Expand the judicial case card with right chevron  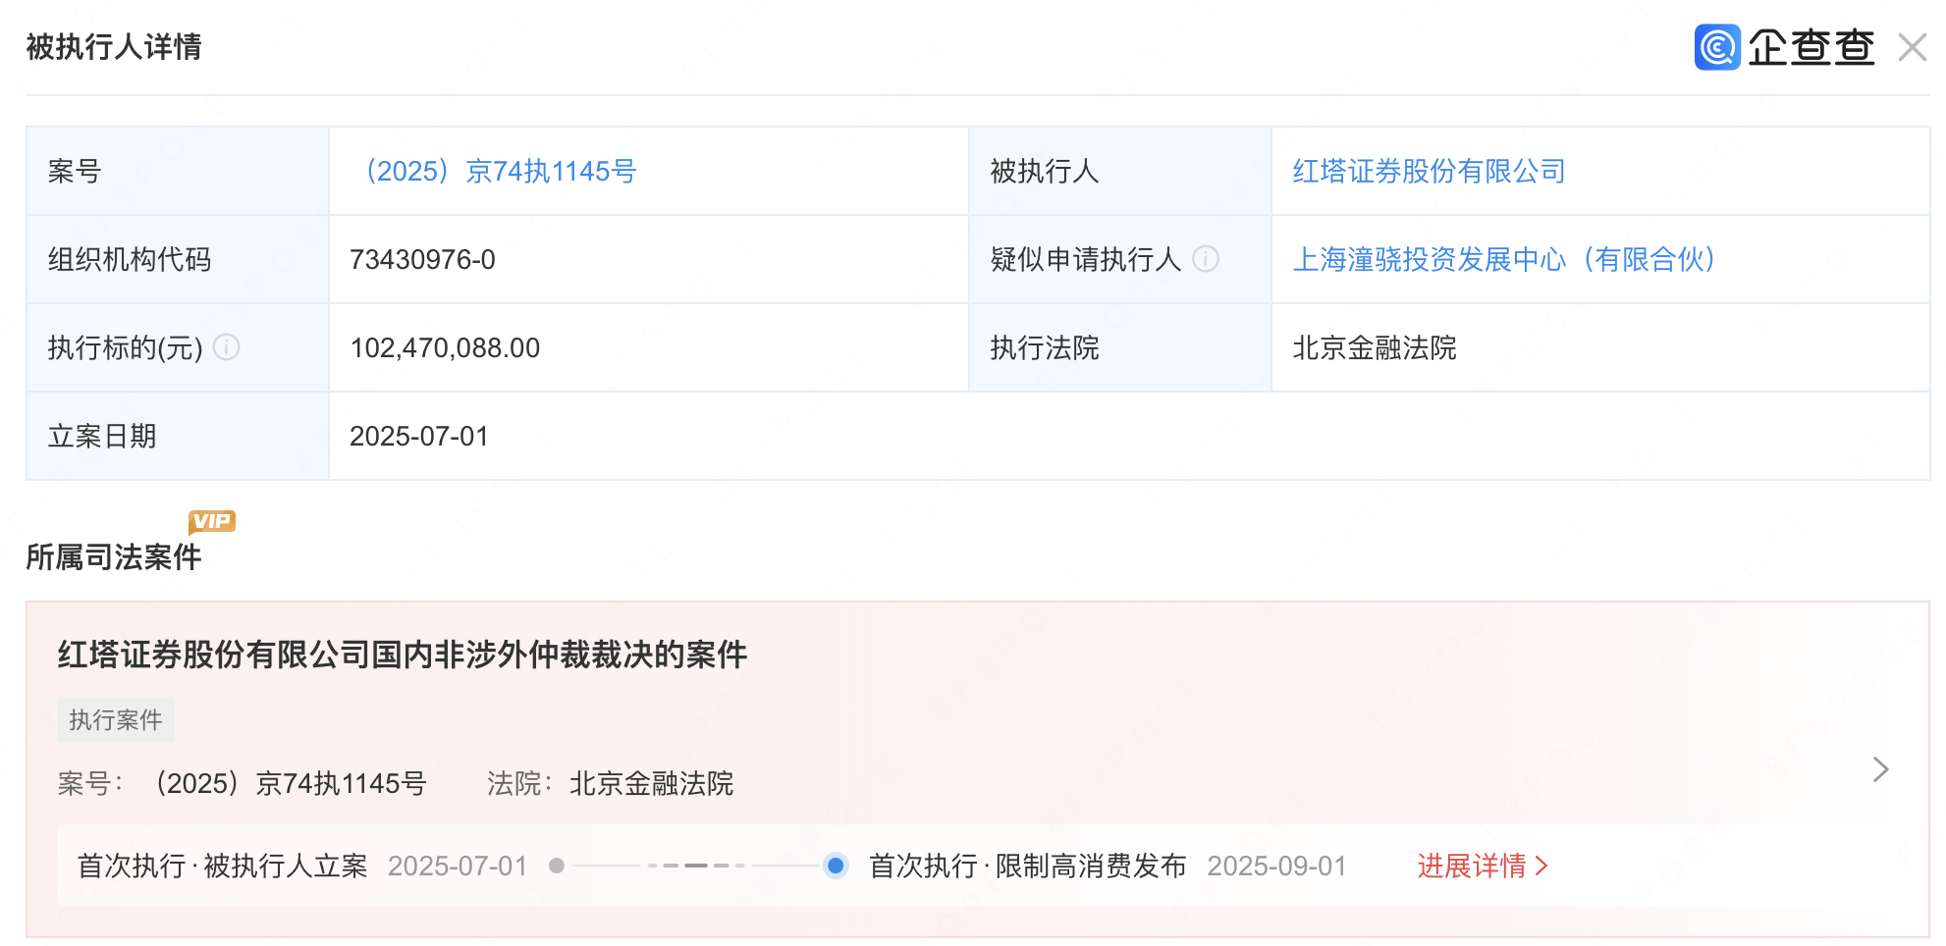[x=1880, y=769]
